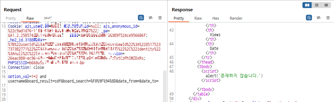Toggle non-printable characters in Response panel
Screen dimensions: 334x102
point(318,18)
